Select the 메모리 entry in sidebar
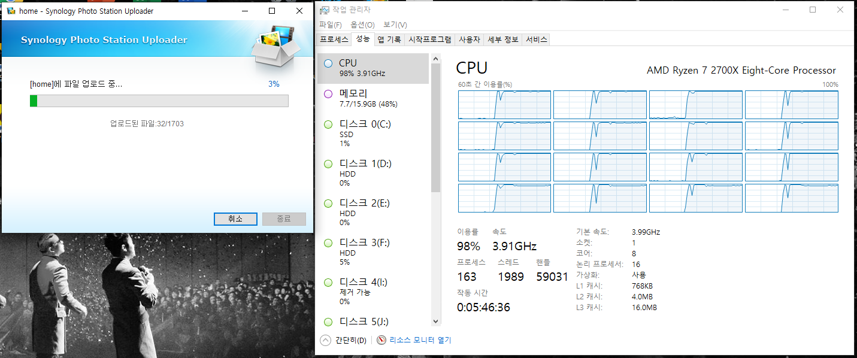The width and height of the screenshot is (857, 358). click(373, 99)
